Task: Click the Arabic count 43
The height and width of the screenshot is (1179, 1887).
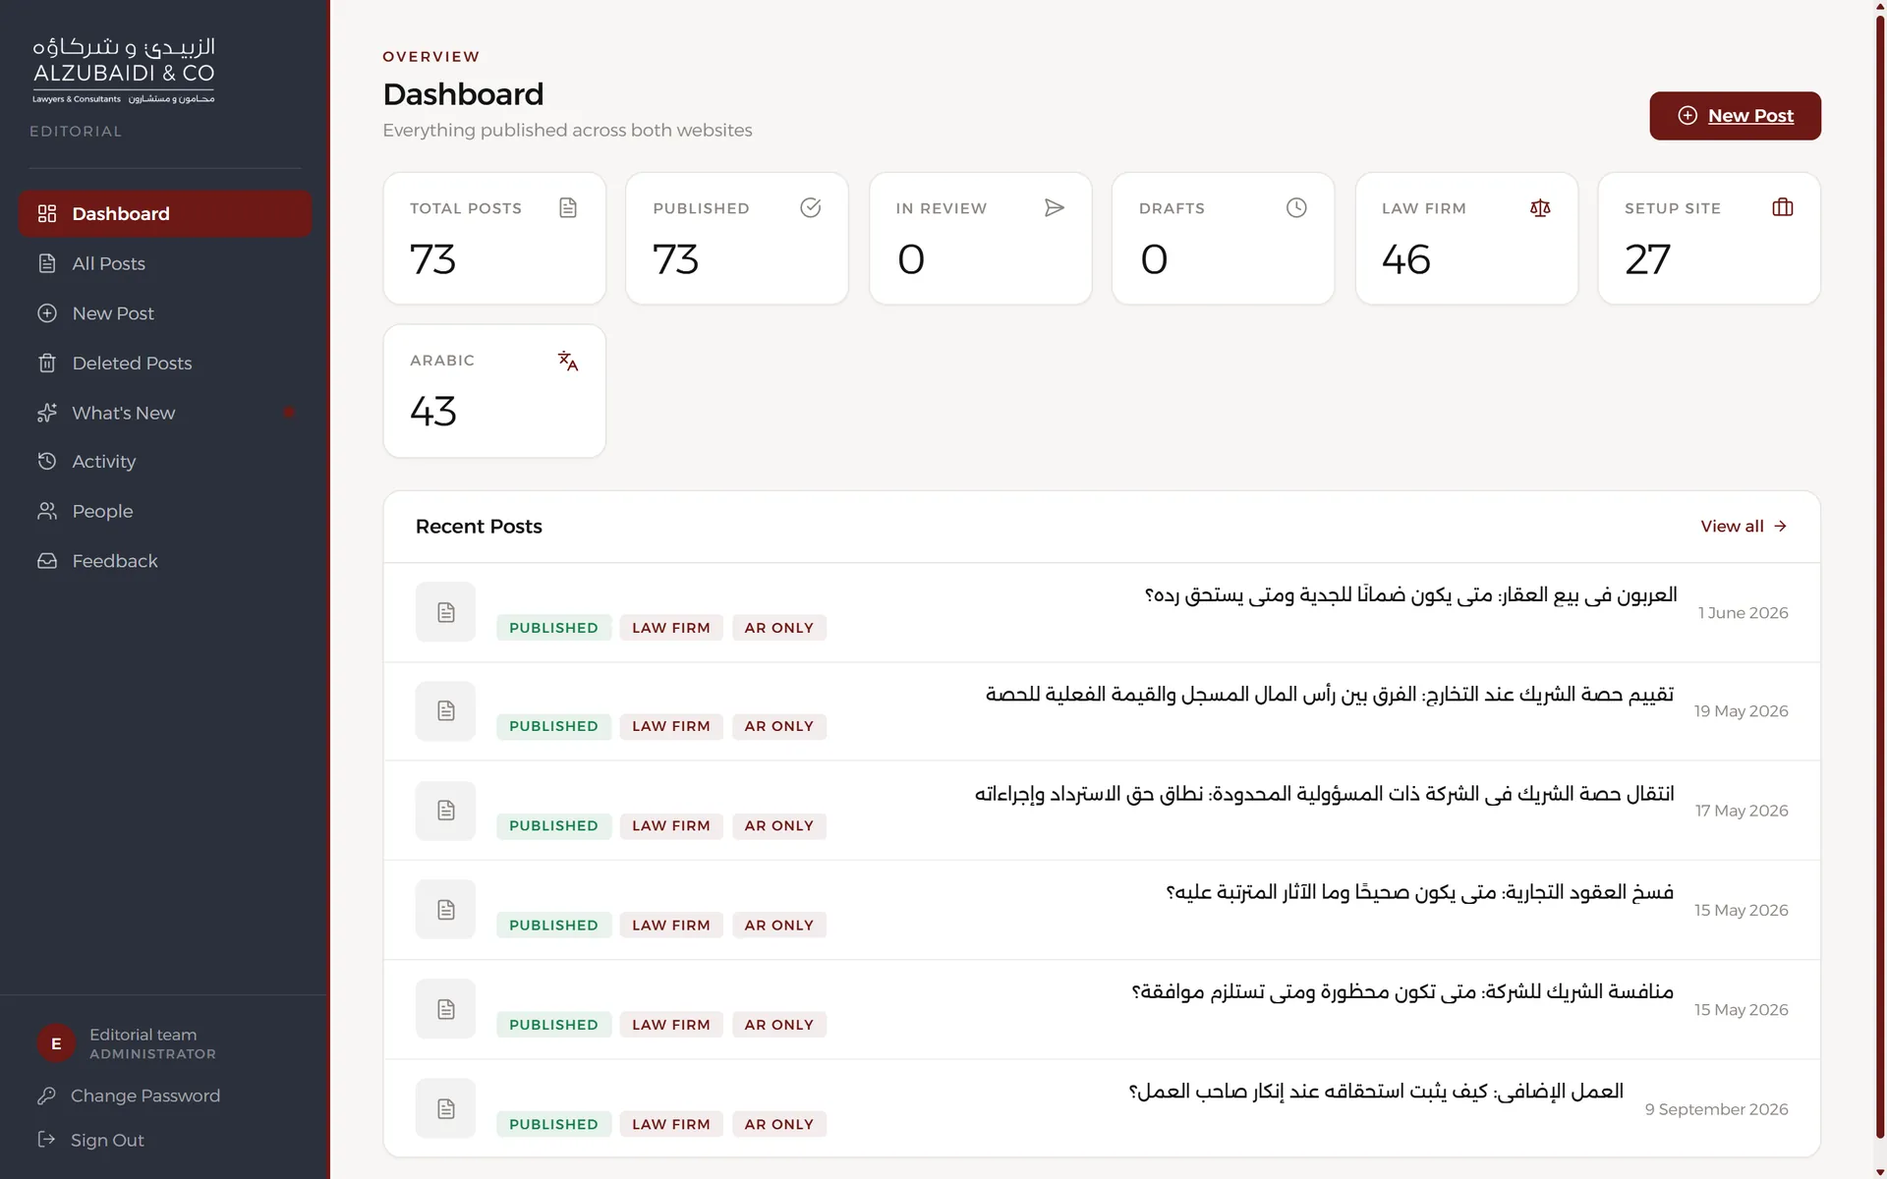Action: (x=433, y=412)
